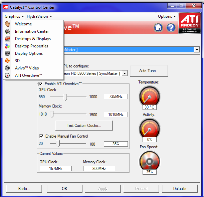Click the 35% fan speed gauge readout

150,172
